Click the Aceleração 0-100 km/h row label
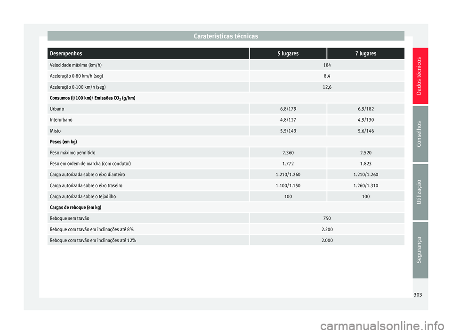452x334 pixels. point(78,87)
